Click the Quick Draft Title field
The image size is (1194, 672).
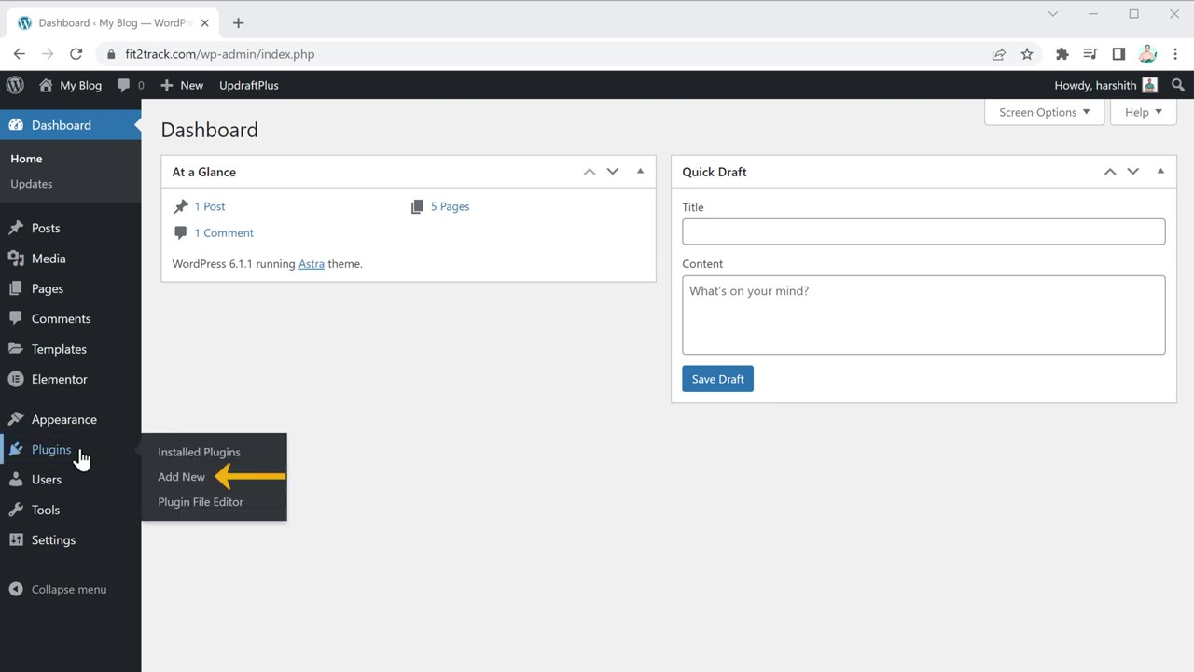[x=923, y=231]
